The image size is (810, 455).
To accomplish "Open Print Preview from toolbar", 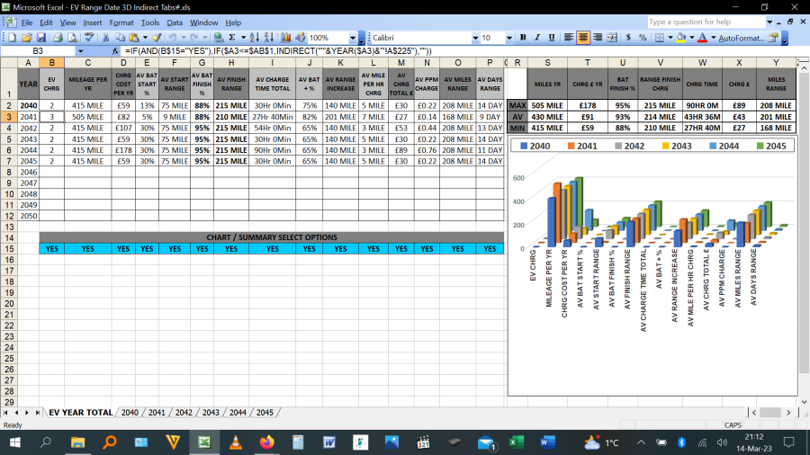I will coord(72,38).
